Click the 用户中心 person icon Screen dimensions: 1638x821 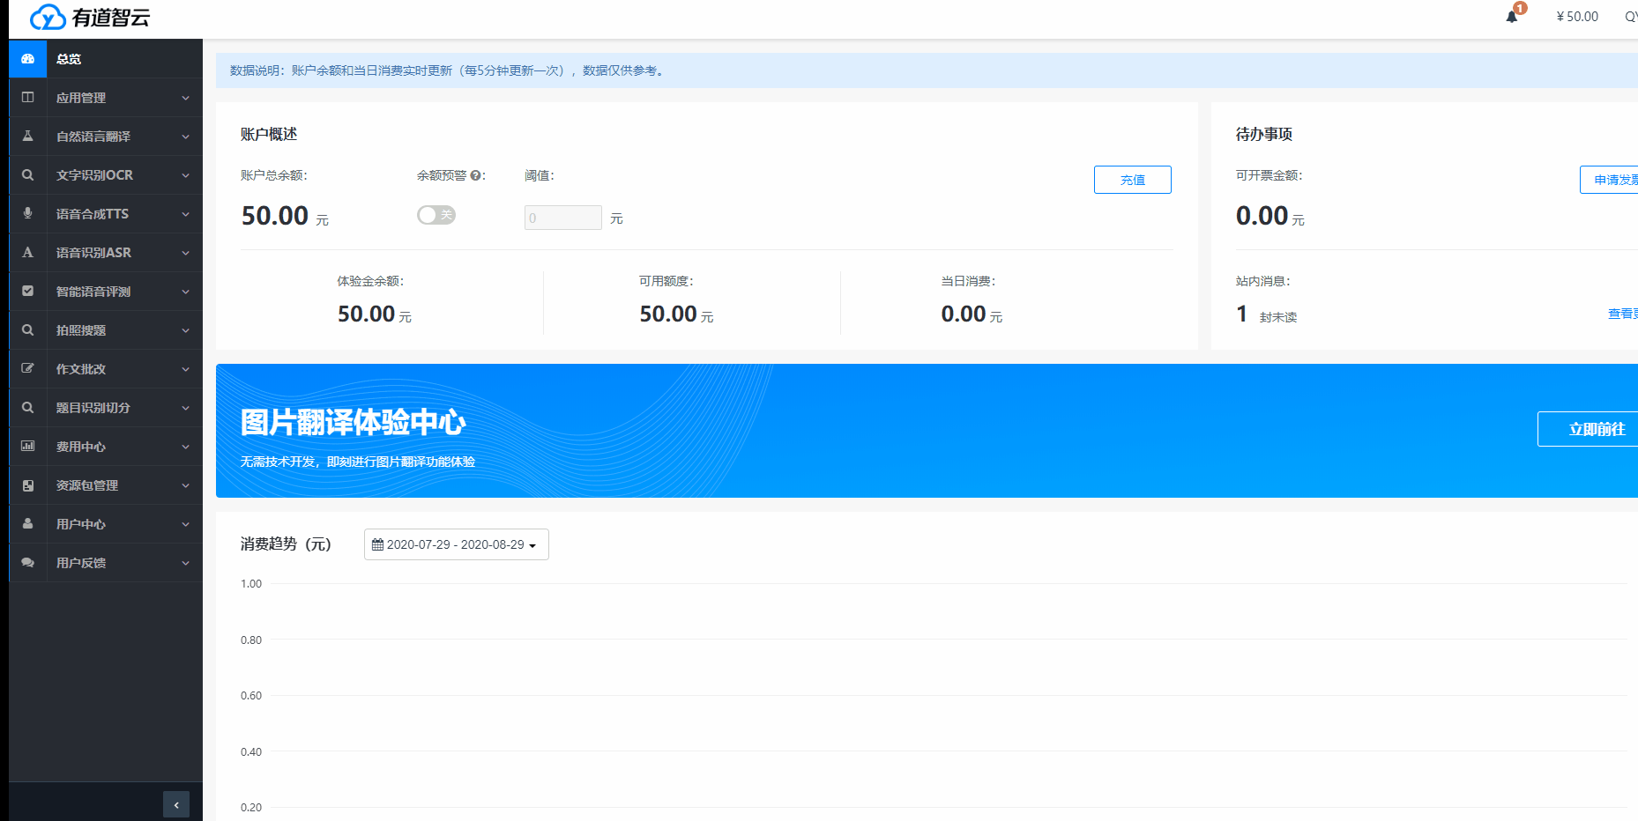click(27, 524)
